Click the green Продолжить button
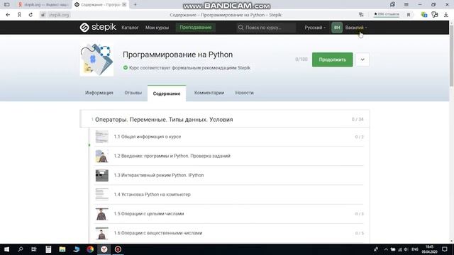 [x=333, y=59]
